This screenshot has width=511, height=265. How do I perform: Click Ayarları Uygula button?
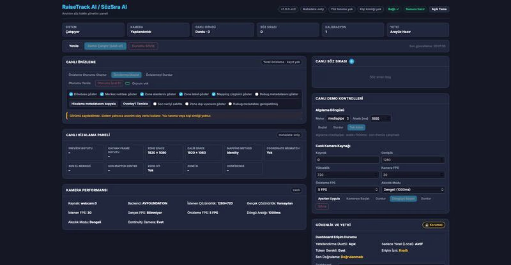coord(329,199)
